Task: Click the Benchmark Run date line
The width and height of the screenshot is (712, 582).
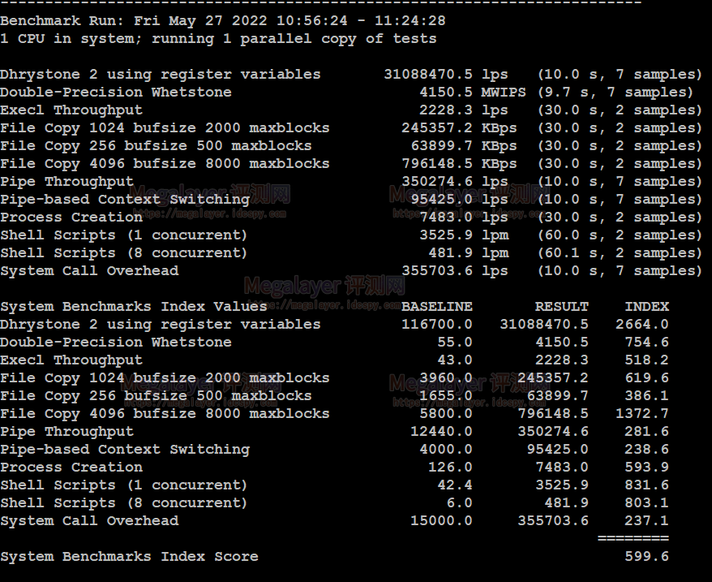Action: (223, 21)
